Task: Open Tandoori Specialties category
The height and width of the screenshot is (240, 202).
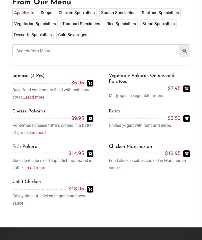Action: 81,24
